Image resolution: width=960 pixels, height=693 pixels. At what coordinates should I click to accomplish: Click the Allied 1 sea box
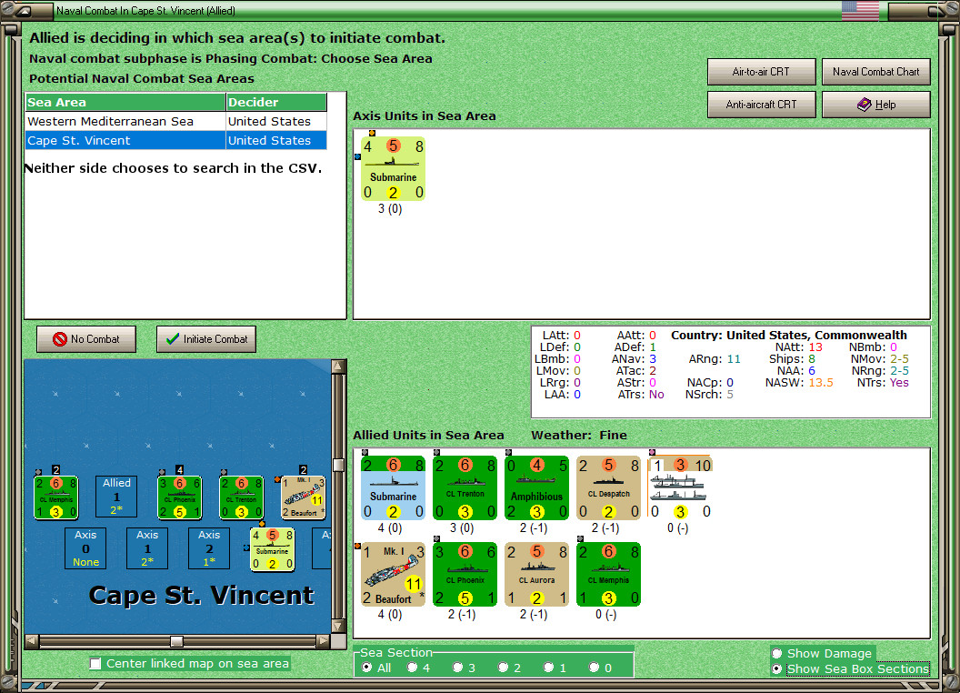[x=116, y=497]
